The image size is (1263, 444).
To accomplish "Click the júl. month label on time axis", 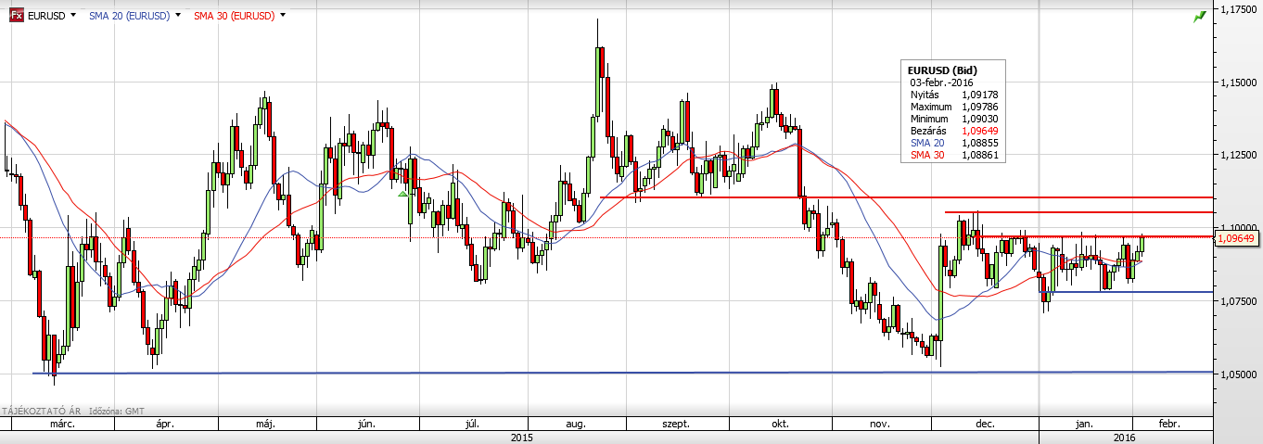I will (x=471, y=424).
